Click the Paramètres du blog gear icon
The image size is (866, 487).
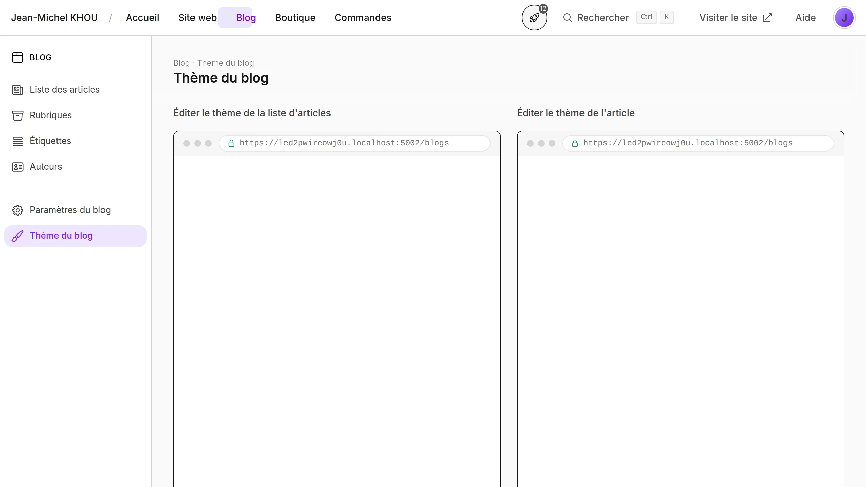(x=18, y=210)
